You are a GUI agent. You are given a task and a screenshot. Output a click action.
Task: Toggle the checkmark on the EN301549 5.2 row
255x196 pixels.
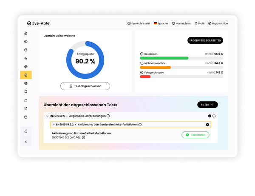(207, 125)
